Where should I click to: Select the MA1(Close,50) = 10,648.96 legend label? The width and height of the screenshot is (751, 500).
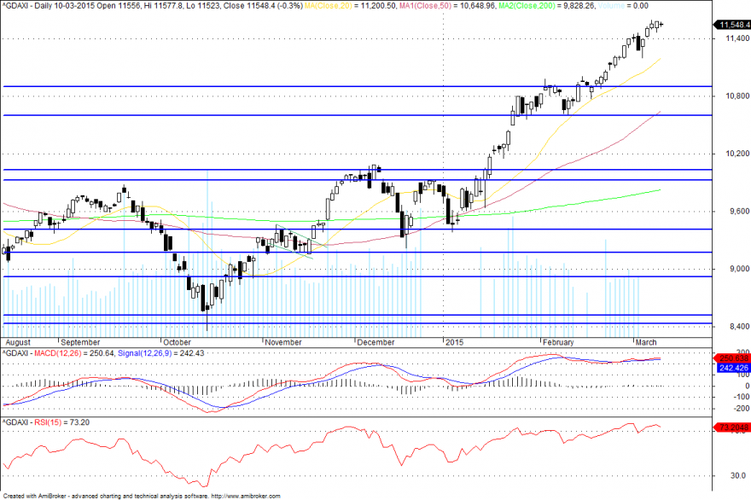[447, 6]
